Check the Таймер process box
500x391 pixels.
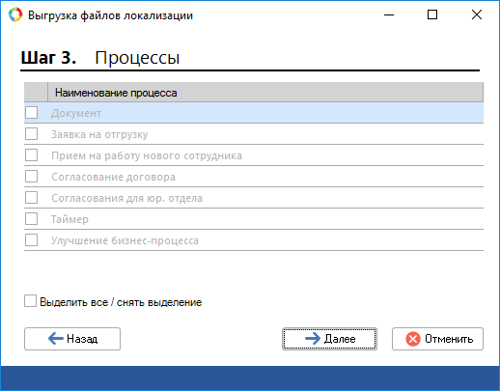point(31,219)
